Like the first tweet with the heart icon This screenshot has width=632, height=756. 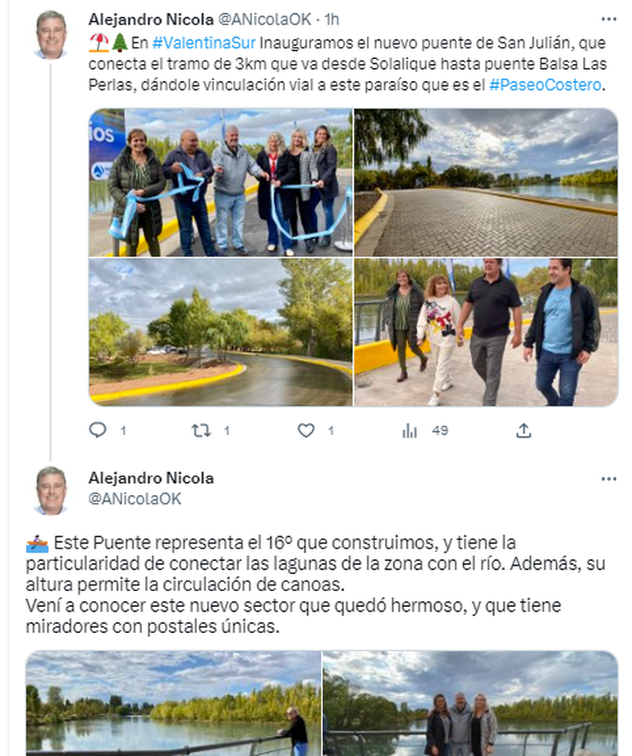[x=306, y=430]
